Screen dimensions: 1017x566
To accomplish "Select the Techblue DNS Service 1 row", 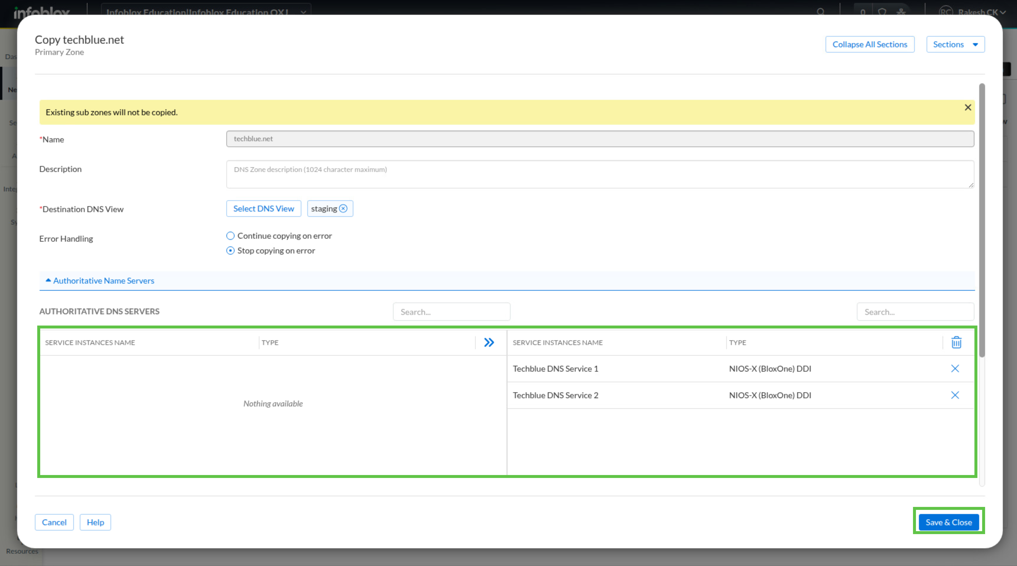I will pos(741,369).
